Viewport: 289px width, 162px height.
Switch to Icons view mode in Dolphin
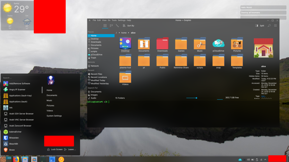click(105, 26)
